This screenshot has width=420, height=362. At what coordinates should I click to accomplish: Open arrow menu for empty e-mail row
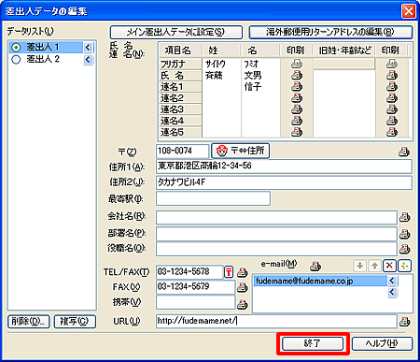(392, 292)
